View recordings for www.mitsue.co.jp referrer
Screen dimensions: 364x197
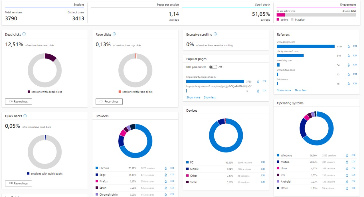click(355, 74)
